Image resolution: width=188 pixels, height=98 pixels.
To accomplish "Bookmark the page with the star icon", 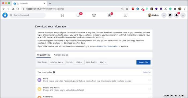I will (127, 9).
